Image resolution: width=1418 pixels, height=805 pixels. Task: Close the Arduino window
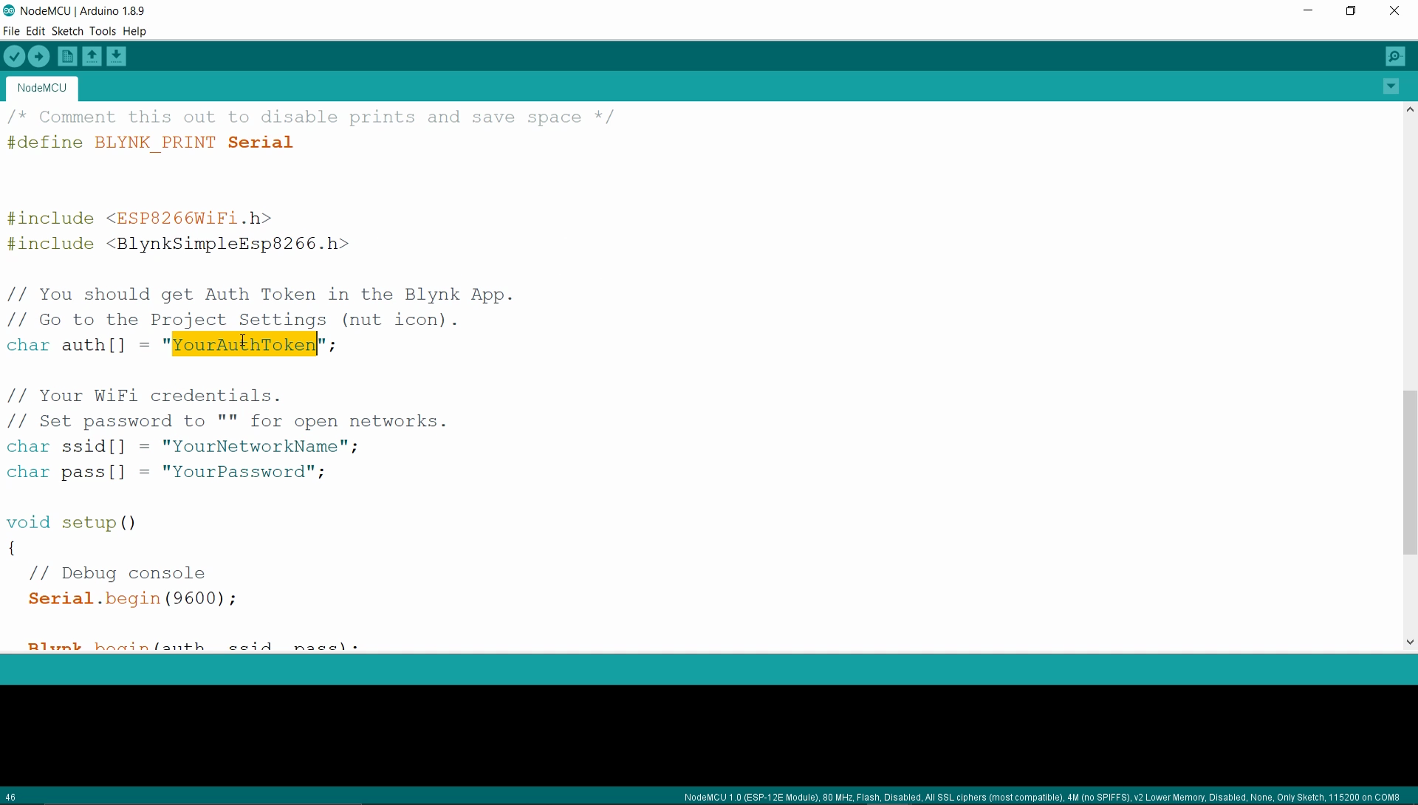pos(1395,11)
